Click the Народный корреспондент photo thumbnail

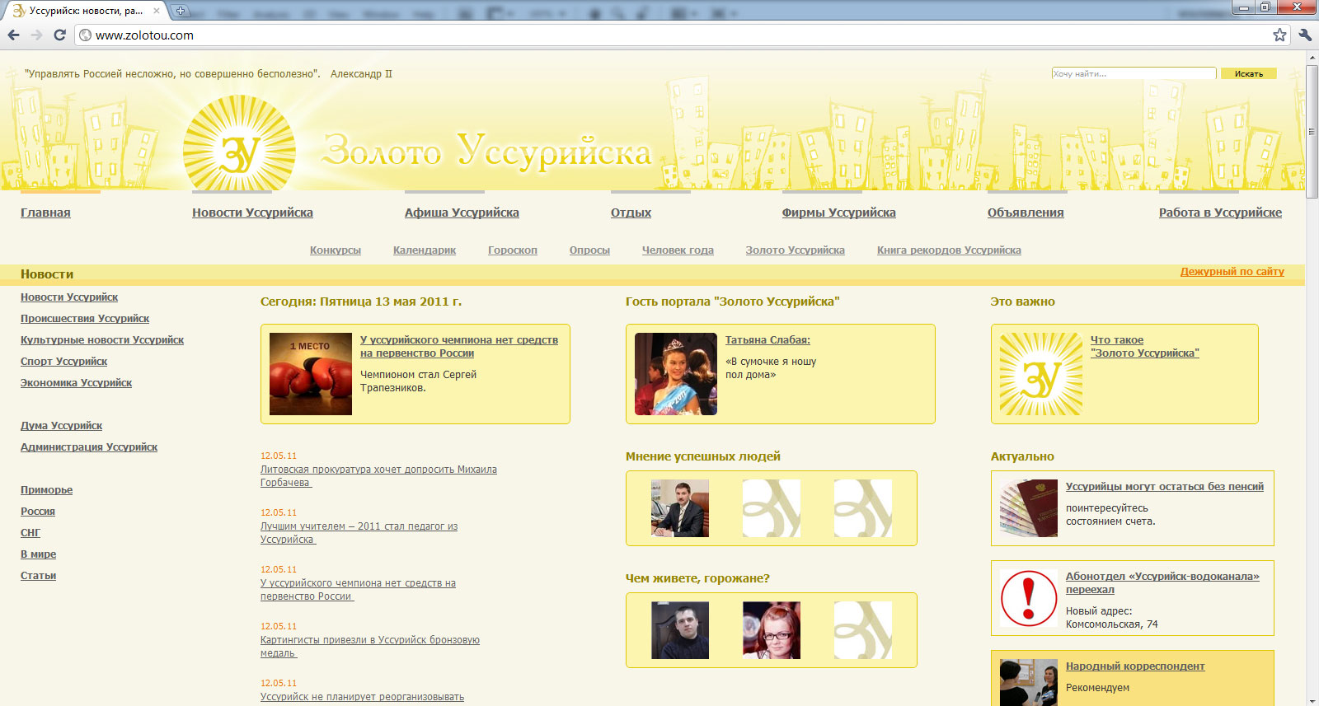(x=1029, y=683)
